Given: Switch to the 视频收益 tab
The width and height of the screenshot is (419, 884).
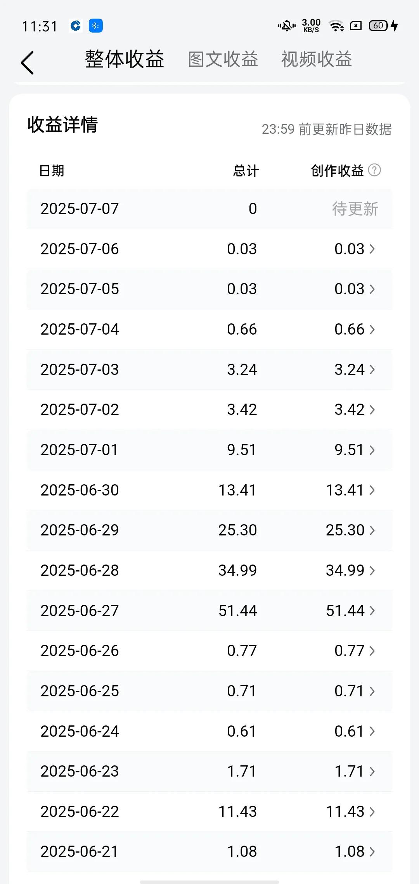Looking at the screenshot, I should coord(317,59).
